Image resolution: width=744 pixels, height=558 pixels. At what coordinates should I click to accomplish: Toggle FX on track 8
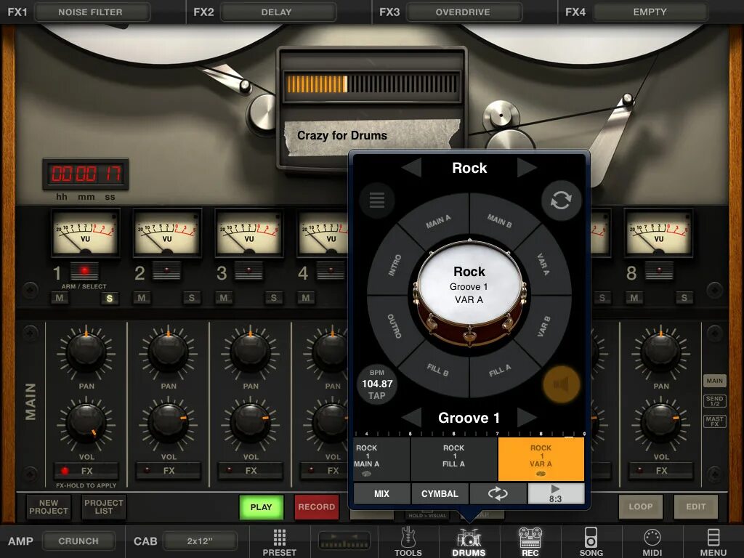pos(661,471)
